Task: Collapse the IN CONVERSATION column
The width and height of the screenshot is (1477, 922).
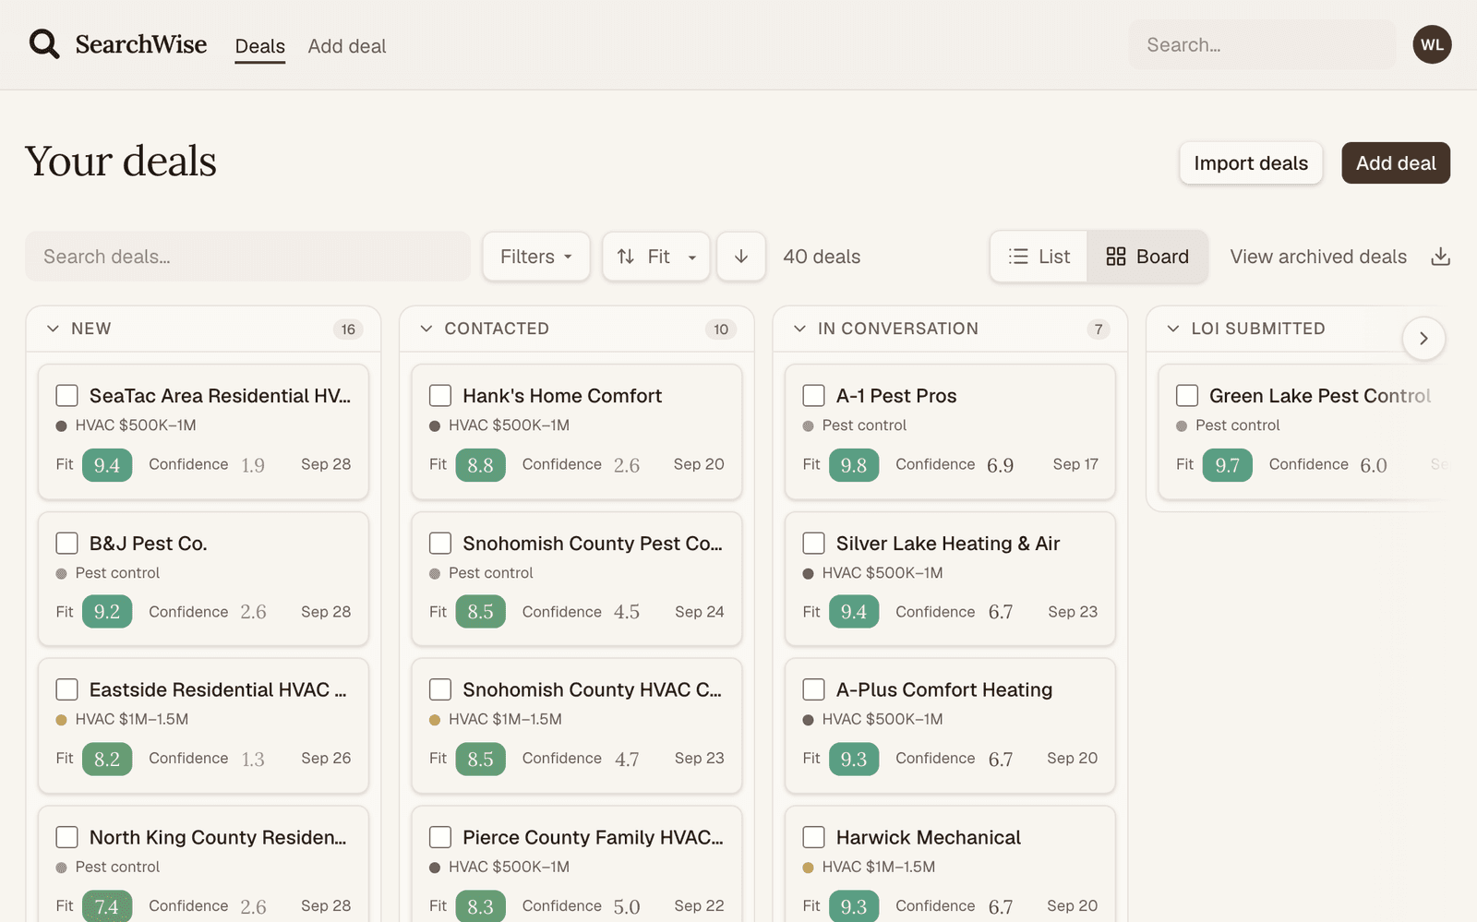Action: (799, 329)
